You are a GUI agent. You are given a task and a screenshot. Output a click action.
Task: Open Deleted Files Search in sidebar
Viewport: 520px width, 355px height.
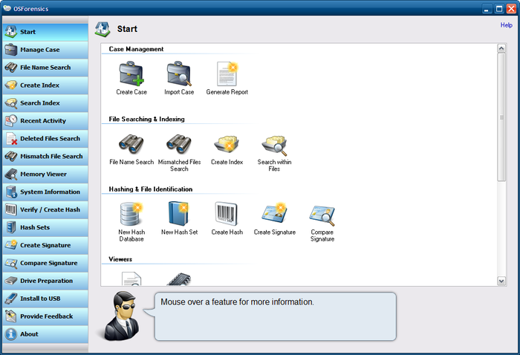pyautogui.click(x=45, y=139)
